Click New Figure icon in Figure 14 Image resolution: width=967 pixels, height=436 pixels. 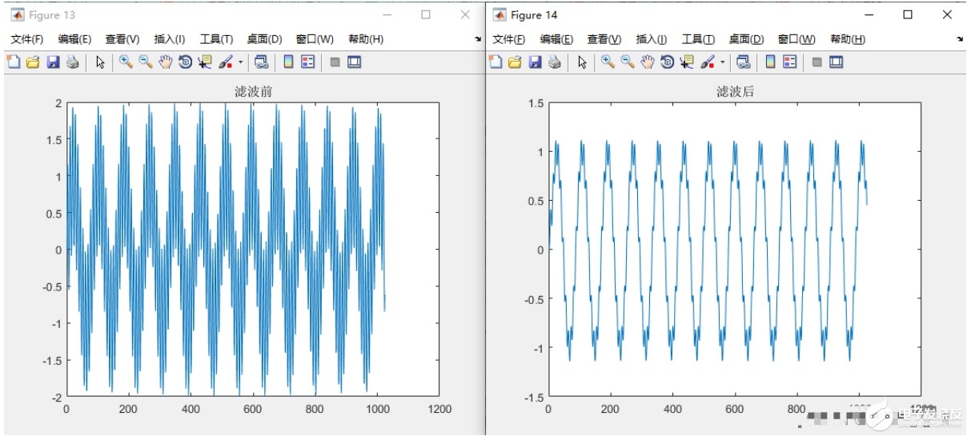pyautogui.click(x=495, y=62)
